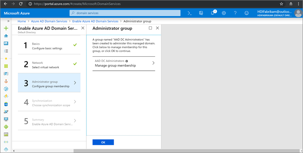Open All resources green grid icon

6,66
